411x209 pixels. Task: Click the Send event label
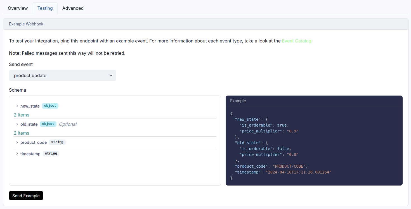coord(21,64)
